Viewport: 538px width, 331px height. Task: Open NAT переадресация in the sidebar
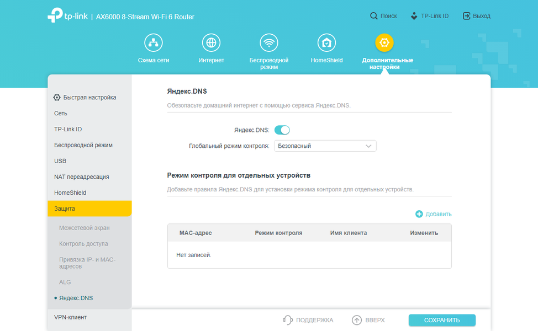point(89,177)
